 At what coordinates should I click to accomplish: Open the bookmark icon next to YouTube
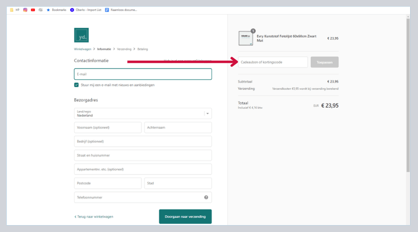(x=40, y=10)
